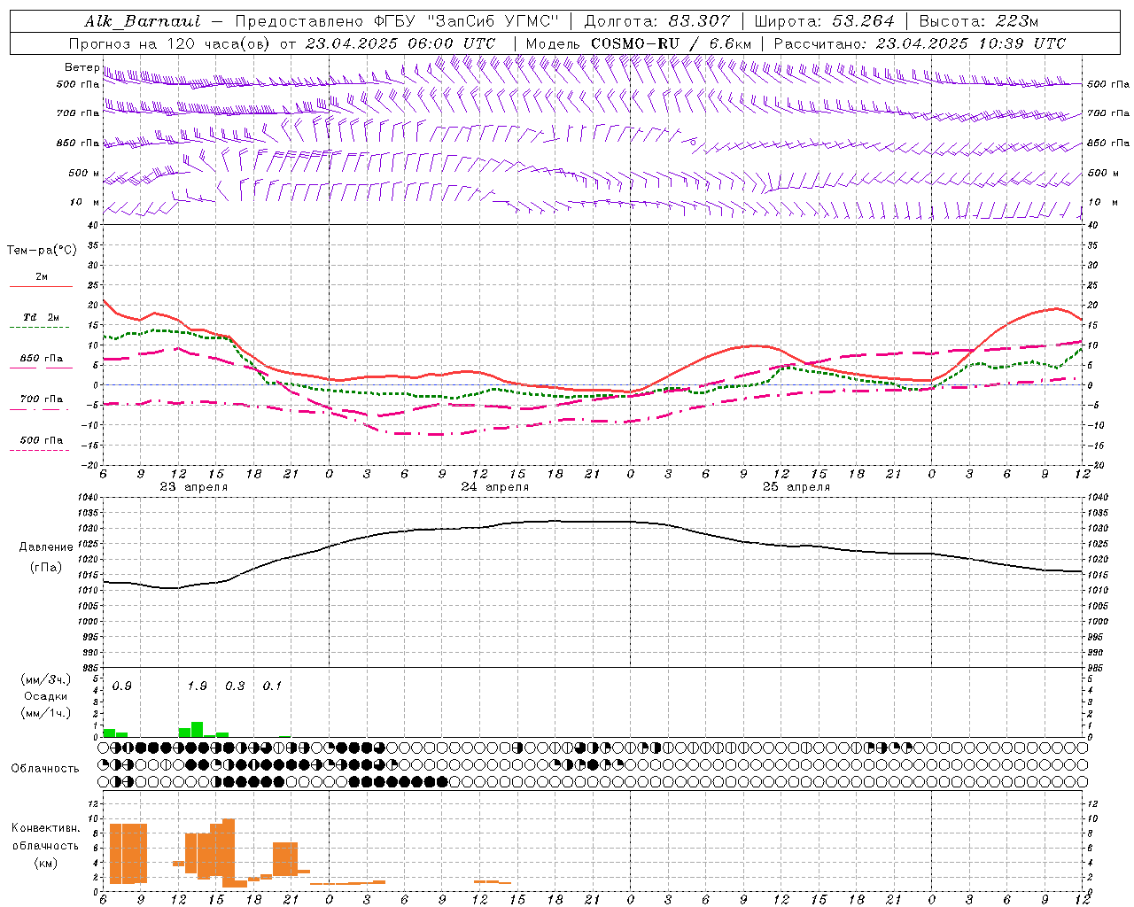Click the "23 апреля" date label

click(x=193, y=487)
